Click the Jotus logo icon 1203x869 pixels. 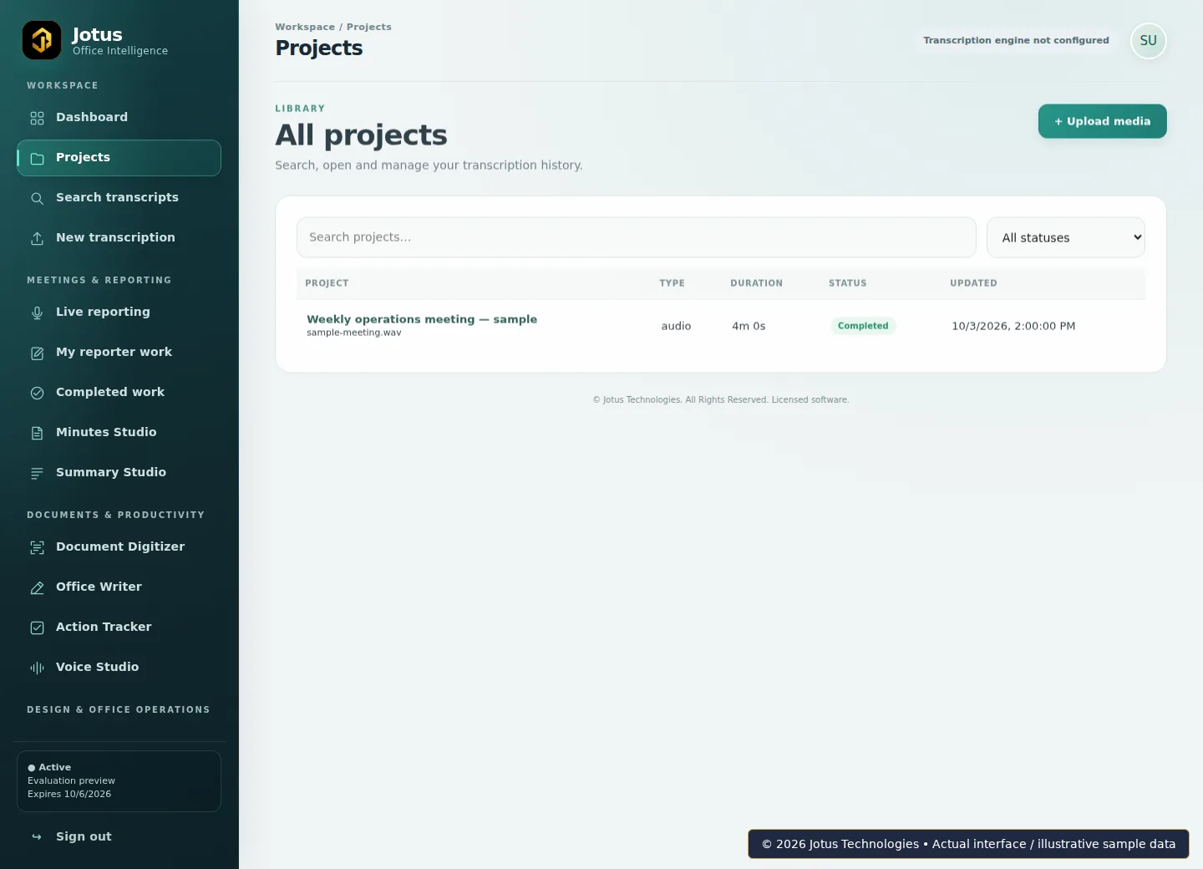tap(42, 40)
